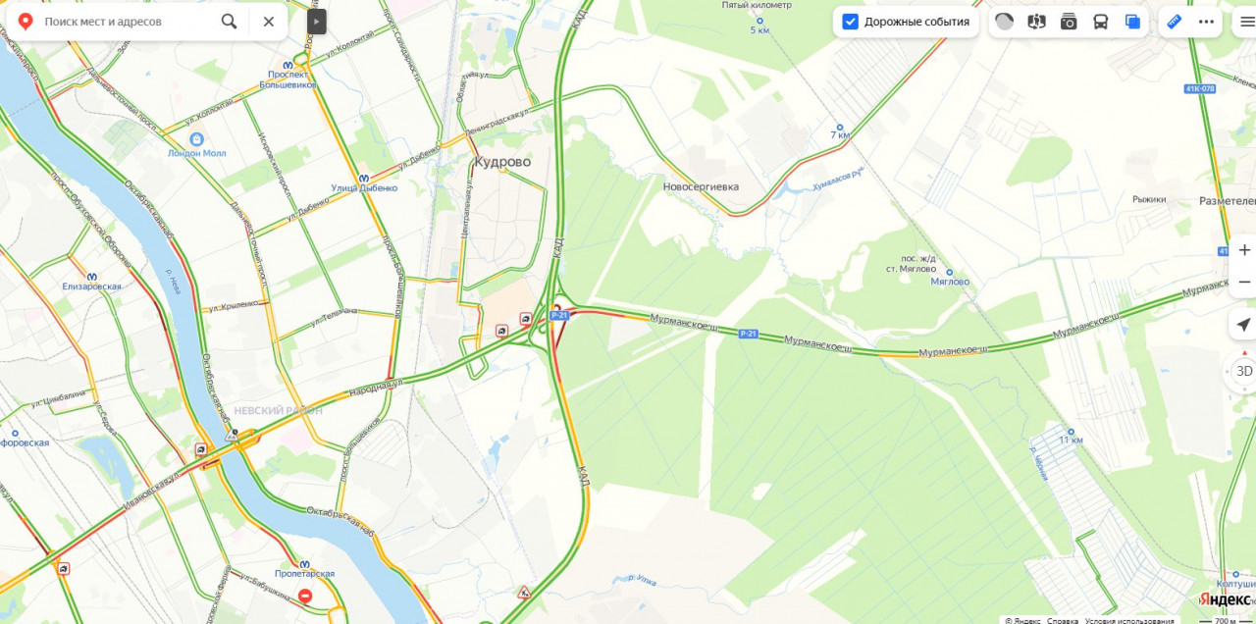
Task: Click the search magnifier icon
Action: coord(229,22)
